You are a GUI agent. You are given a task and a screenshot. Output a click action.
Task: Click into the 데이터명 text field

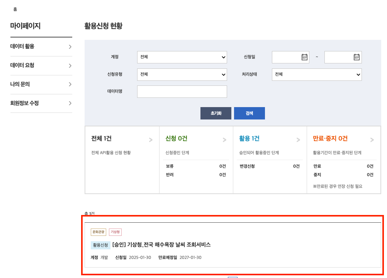pos(182,92)
